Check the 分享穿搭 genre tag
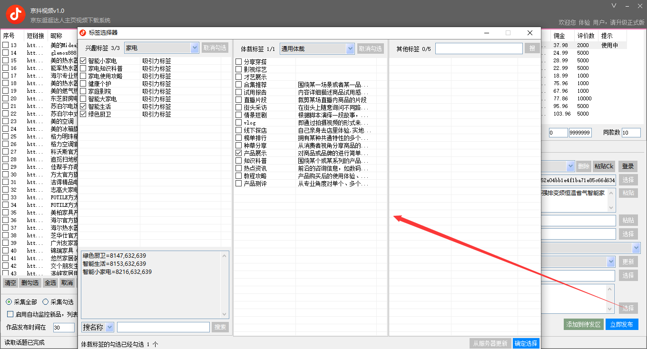The image size is (647, 349). 239,62
